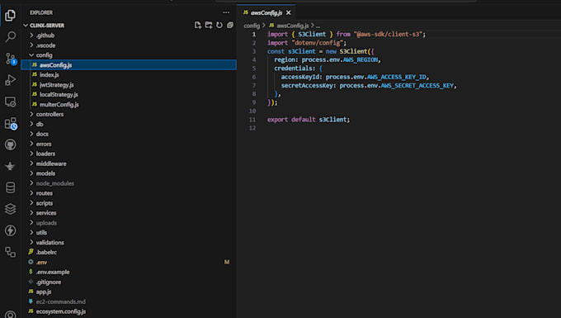Image resolution: width=561 pixels, height=318 pixels.
Task: Open the Extensions view
Action: (10, 123)
